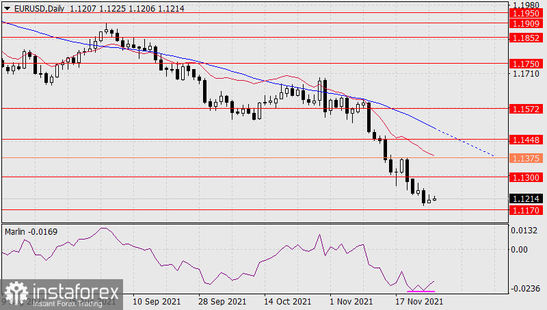
Task: Click the InstaForex logo icon
Action: click(x=15, y=294)
